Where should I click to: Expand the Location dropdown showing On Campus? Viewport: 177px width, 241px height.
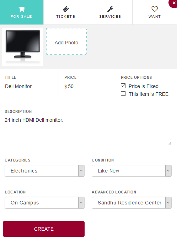[44, 203]
